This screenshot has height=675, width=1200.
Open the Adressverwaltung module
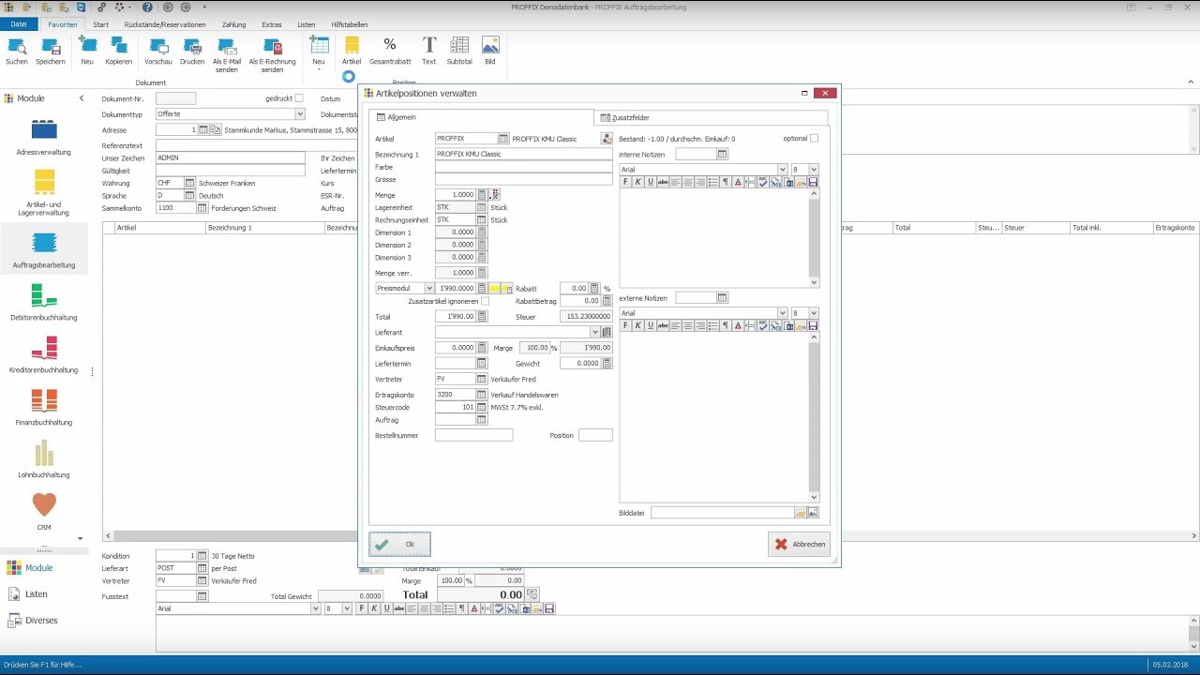tap(44, 137)
